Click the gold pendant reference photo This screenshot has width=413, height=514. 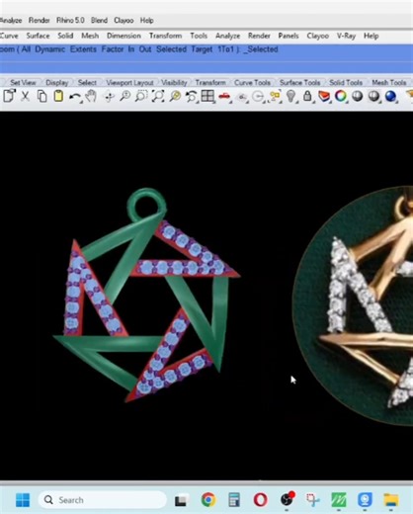coord(353,305)
